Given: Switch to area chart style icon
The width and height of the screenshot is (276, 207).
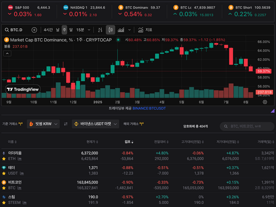Looking at the screenshot, I should 121,30.
